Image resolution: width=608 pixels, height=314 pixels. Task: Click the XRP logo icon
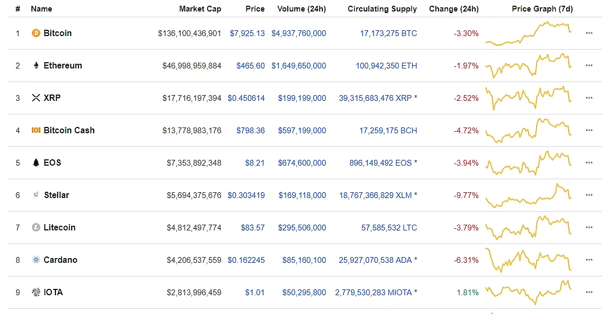click(36, 98)
